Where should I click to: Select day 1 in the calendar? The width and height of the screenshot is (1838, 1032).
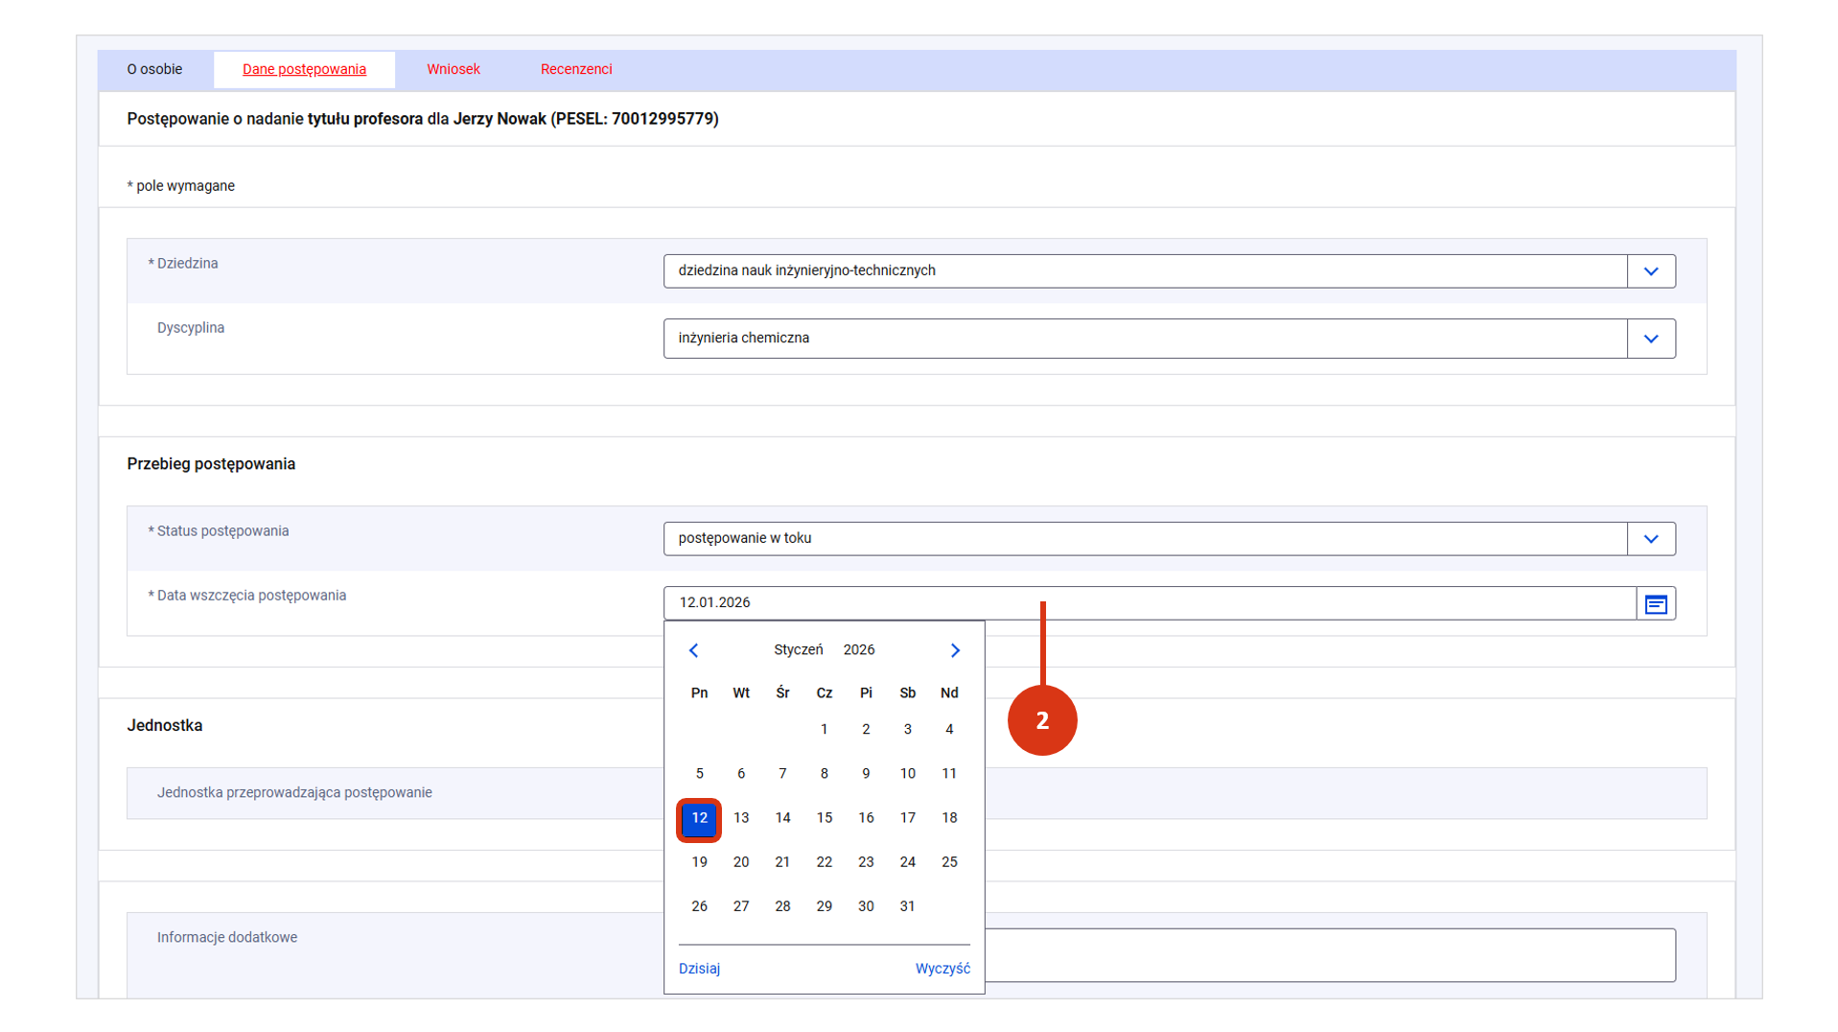[824, 730]
